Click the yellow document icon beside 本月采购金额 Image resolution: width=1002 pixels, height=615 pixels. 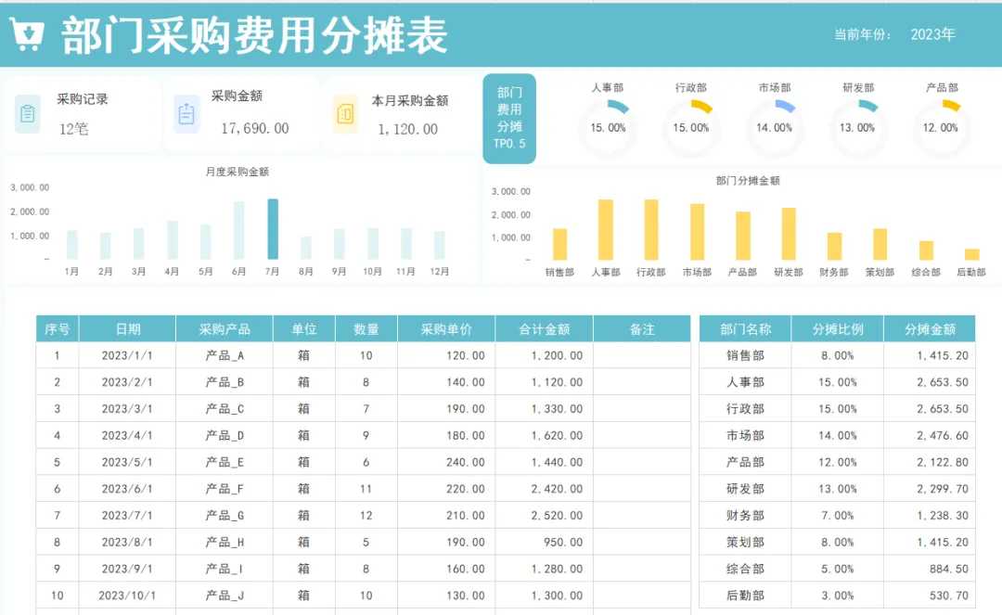coord(345,114)
